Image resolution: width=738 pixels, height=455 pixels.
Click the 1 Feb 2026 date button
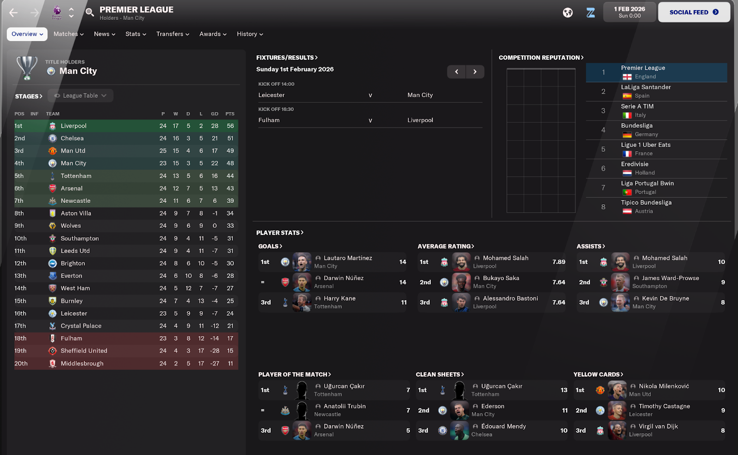630,12
